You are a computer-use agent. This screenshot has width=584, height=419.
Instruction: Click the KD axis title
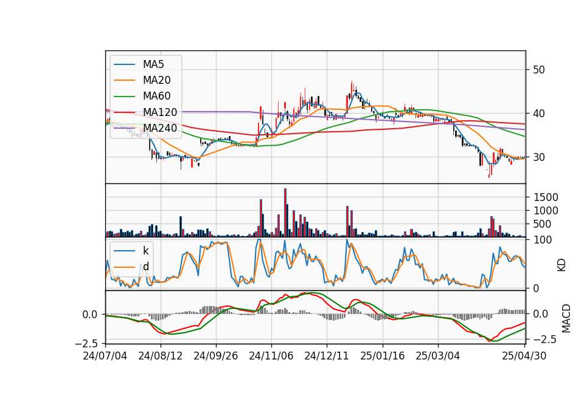[x=561, y=265]
